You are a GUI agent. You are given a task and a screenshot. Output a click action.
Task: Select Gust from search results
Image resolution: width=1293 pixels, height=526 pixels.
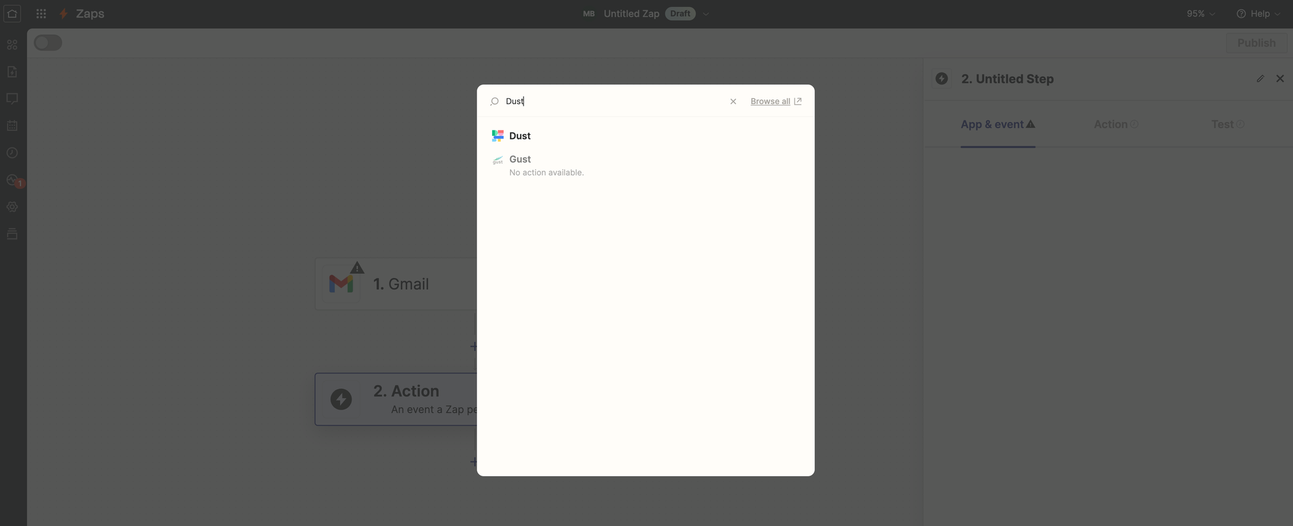[x=645, y=165]
